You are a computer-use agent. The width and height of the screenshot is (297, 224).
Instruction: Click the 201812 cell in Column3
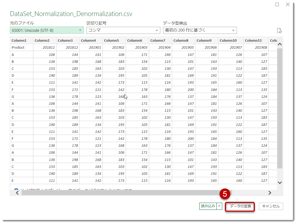coord(68,48)
